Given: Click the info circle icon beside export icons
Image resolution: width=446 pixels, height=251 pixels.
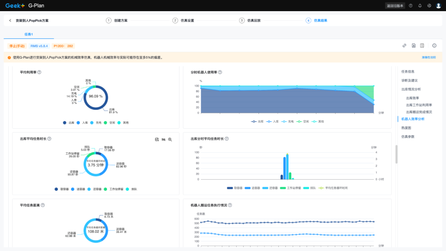Looking at the screenshot, I should tap(434, 46).
